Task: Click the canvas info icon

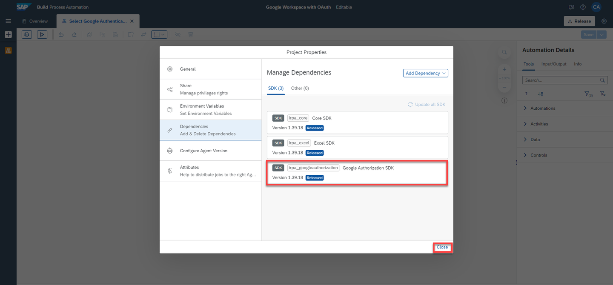Action: [504, 101]
